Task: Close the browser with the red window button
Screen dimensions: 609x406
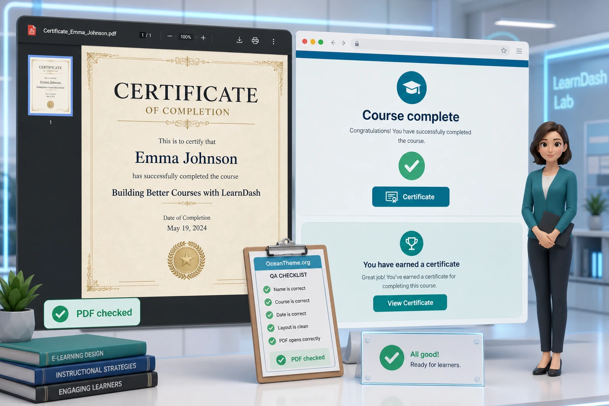Action: [305, 42]
